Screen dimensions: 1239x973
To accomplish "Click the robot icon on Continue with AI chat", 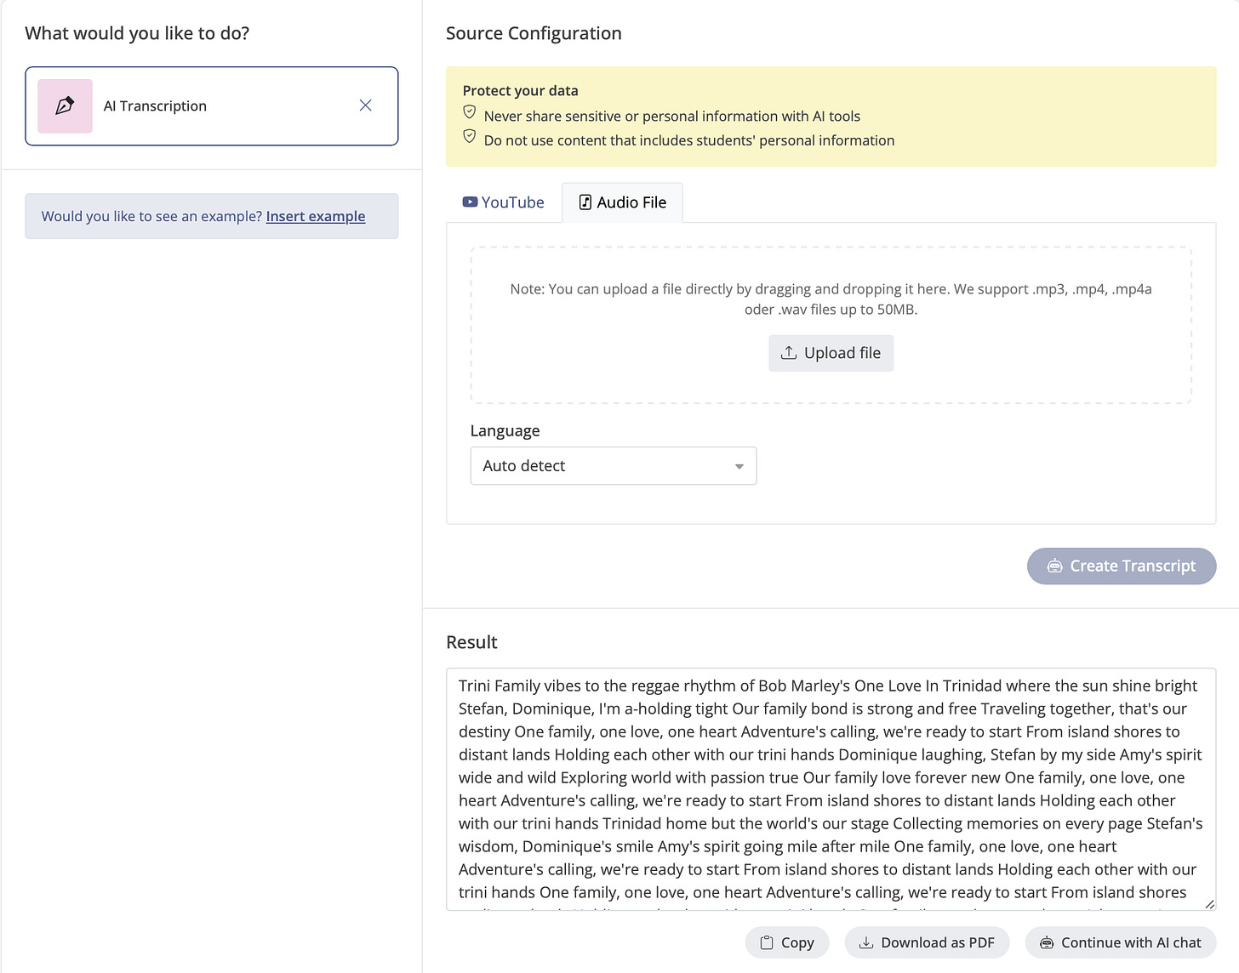I will tap(1047, 942).
